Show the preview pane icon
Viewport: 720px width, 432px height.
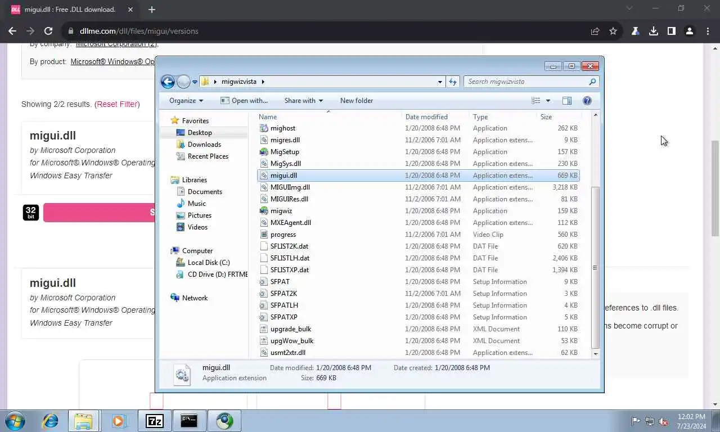pos(566,101)
